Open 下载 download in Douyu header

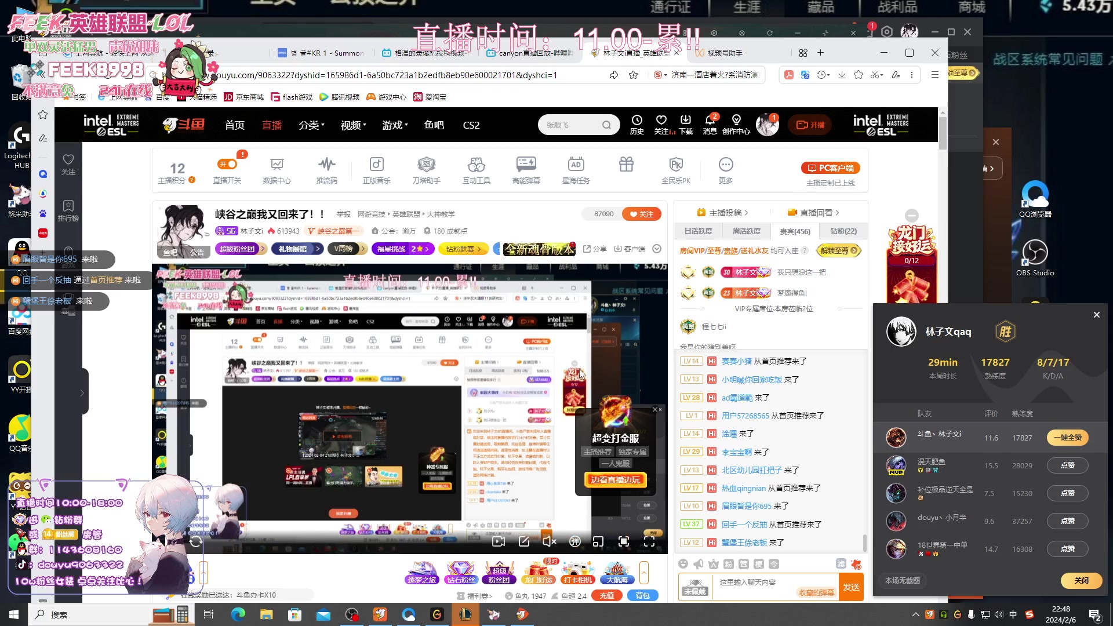click(686, 124)
